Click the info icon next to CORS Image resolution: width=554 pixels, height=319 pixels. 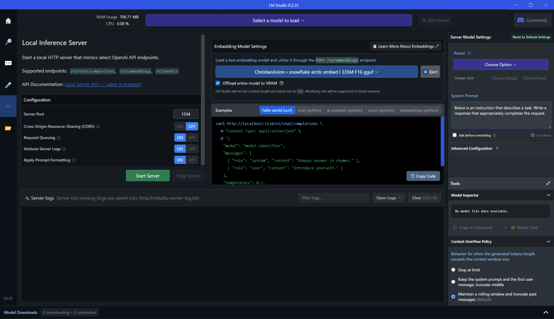(98, 126)
